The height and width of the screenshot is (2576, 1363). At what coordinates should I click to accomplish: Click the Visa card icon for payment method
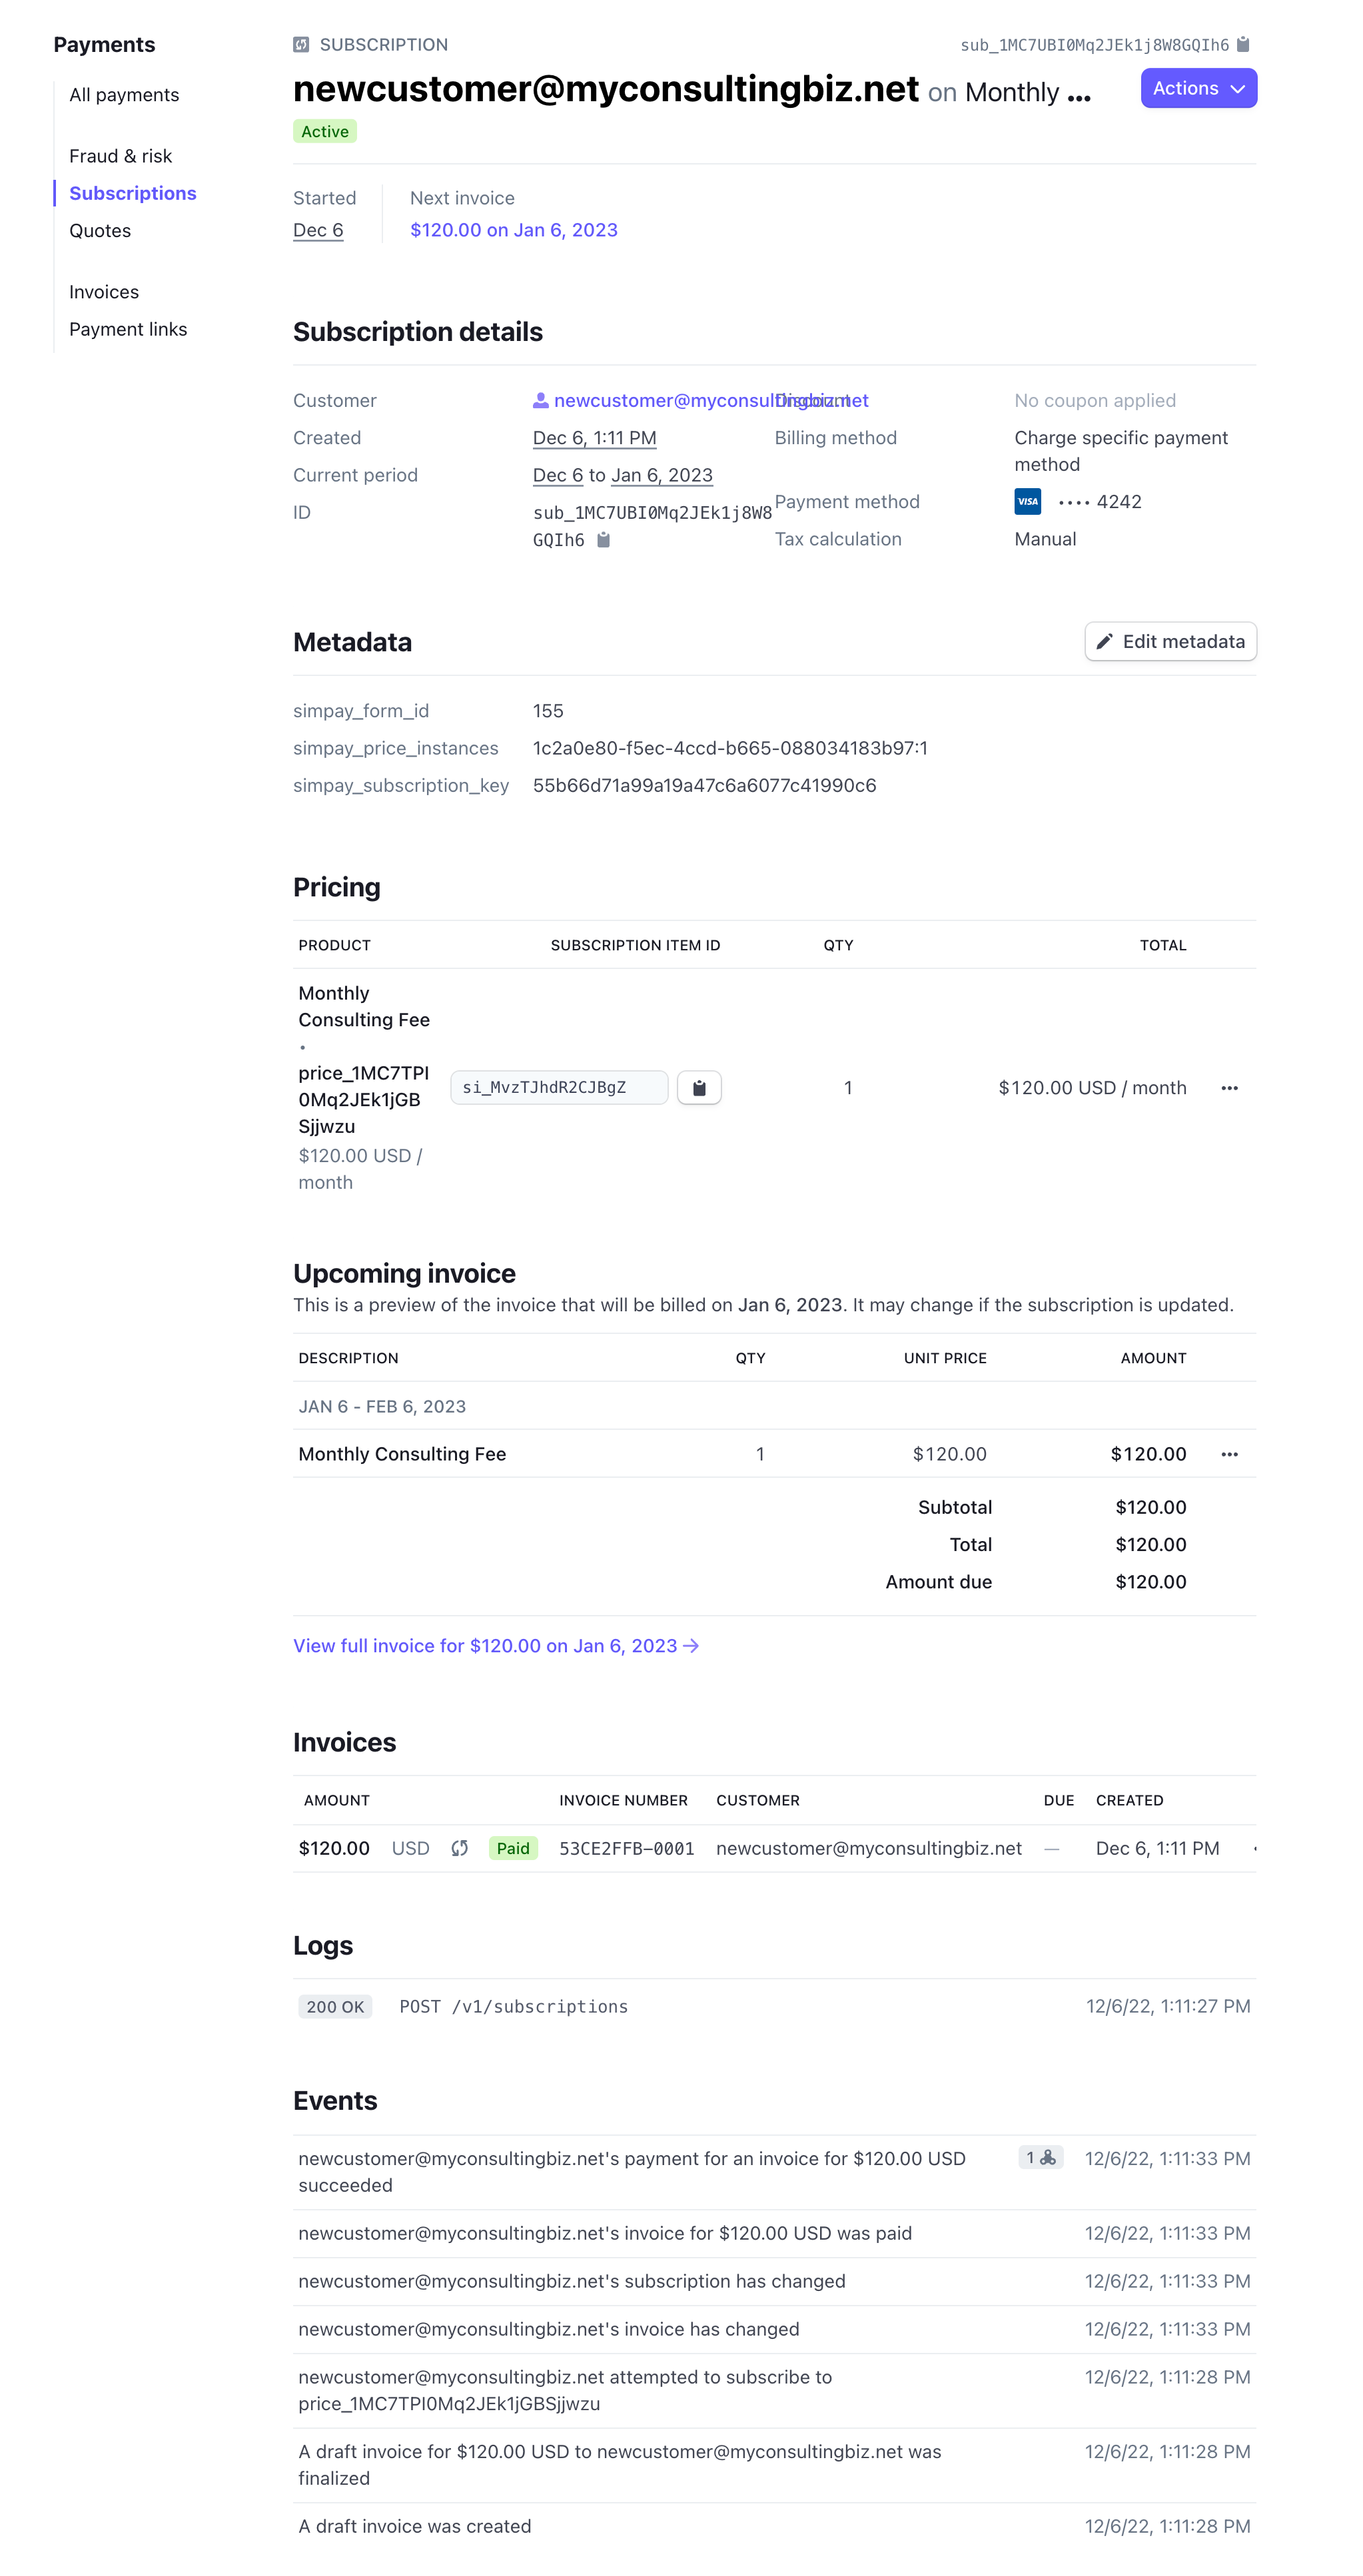click(x=1028, y=501)
